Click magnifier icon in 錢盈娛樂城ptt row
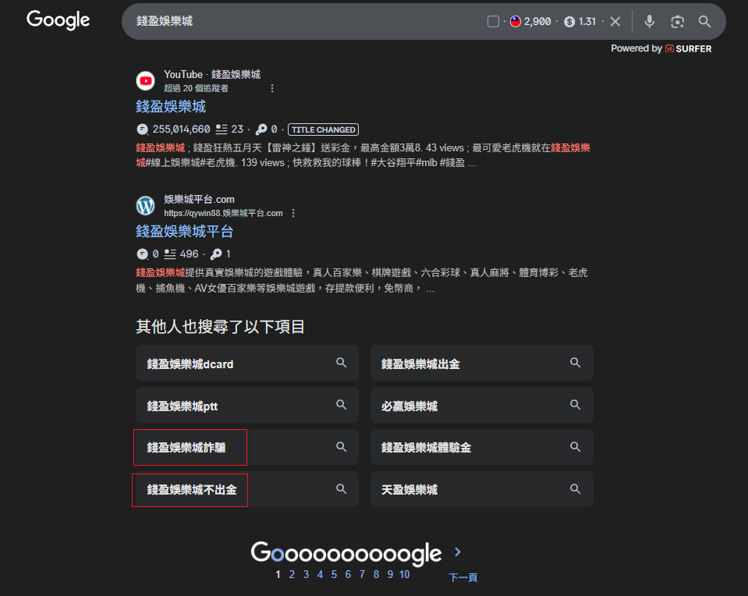748x596 pixels. [341, 405]
